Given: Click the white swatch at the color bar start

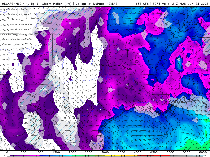Looking at the screenshot, I should tap(9, 156).
